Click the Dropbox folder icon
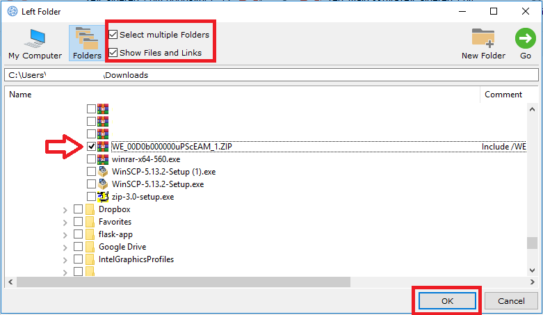The image size is (543, 315). click(x=90, y=209)
